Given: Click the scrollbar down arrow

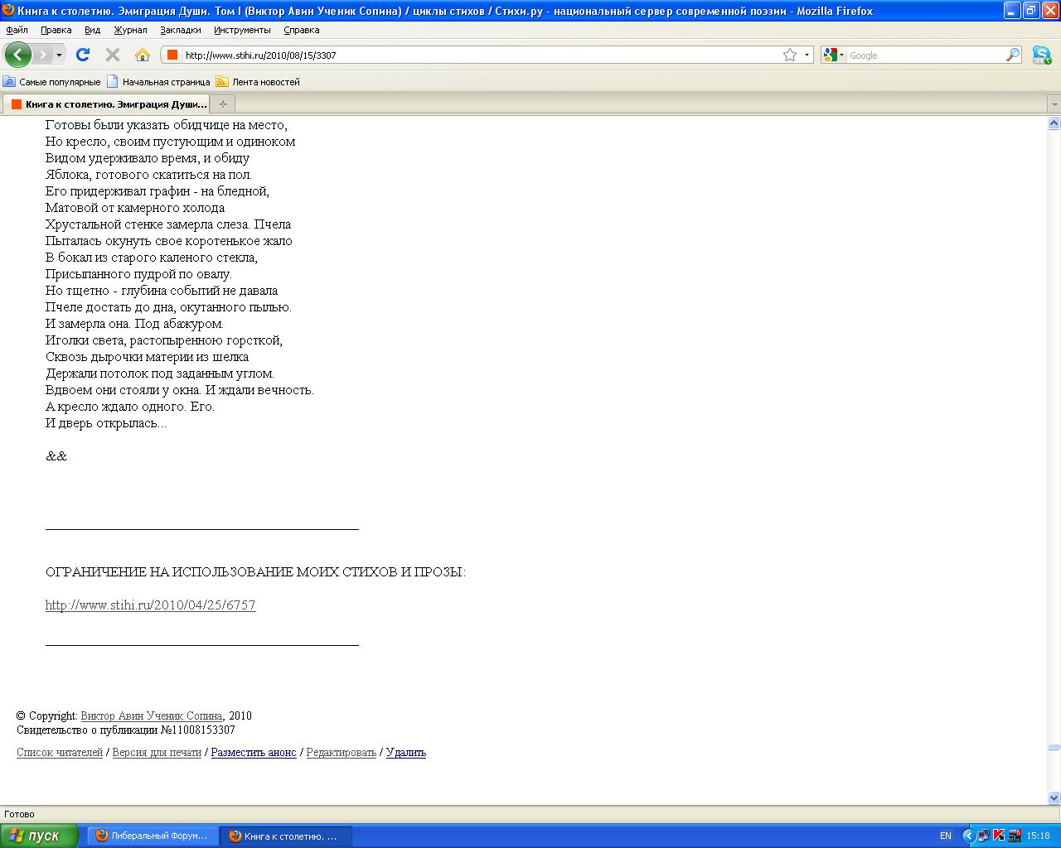Looking at the screenshot, I should point(1054,797).
